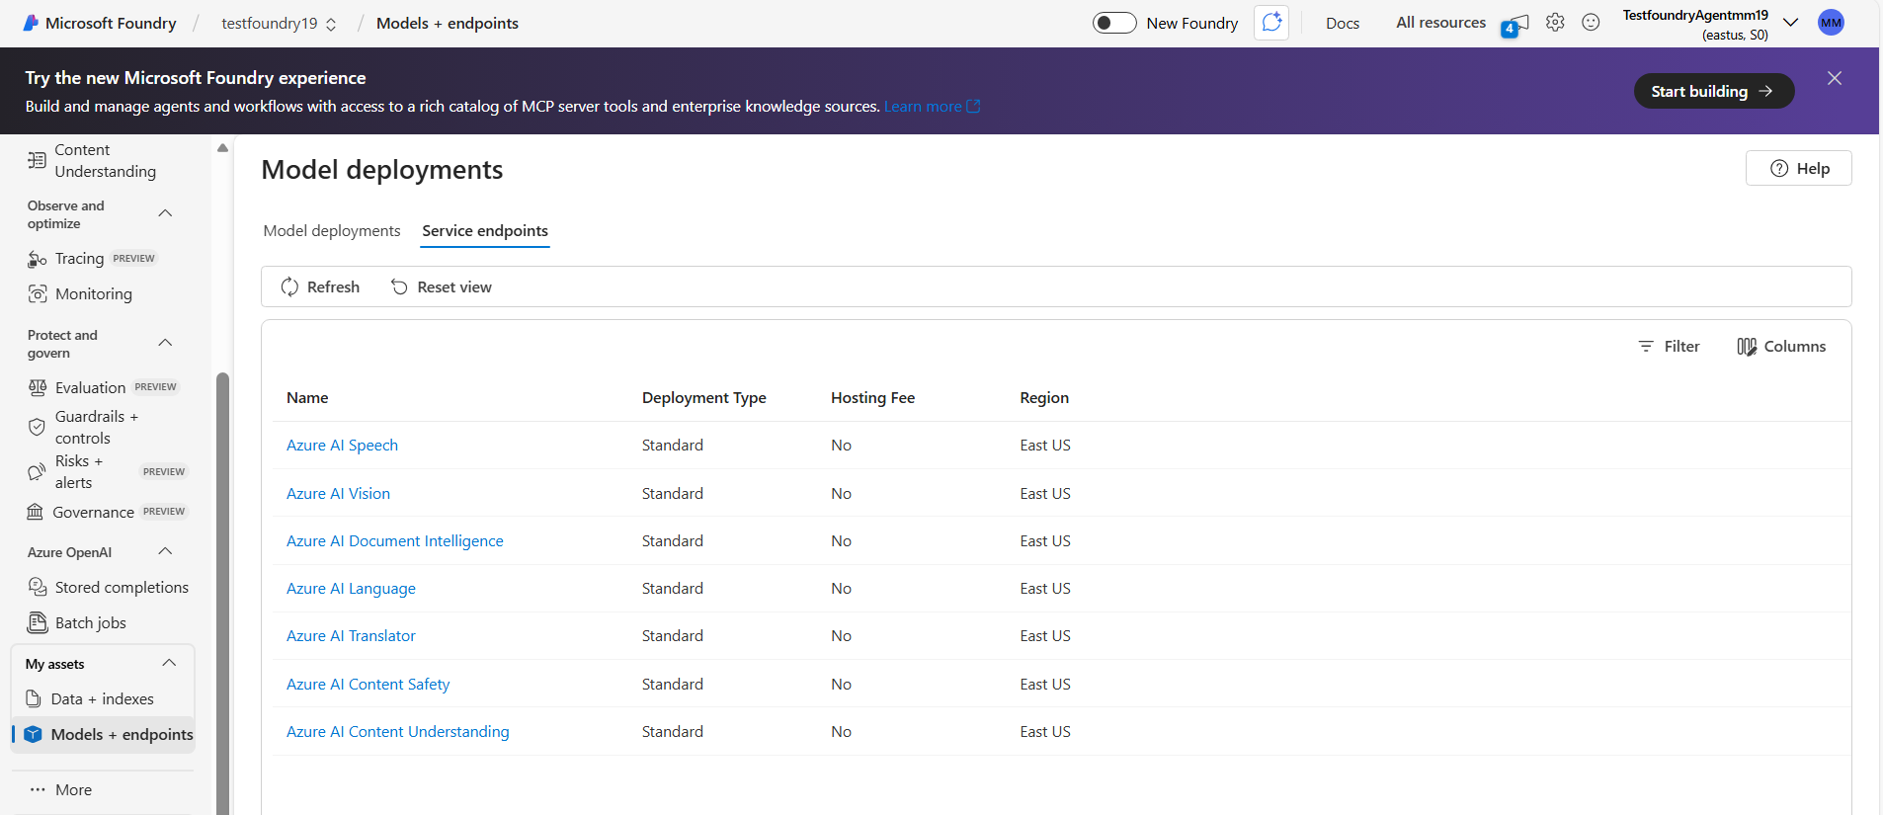1883x815 pixels.
Task: Open Data + indexes in the sidebar
Action: point(103,698)
